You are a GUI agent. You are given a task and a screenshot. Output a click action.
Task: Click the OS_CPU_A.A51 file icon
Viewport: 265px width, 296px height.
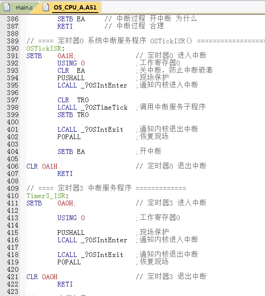pyautogui.click(x=45, y=7)
